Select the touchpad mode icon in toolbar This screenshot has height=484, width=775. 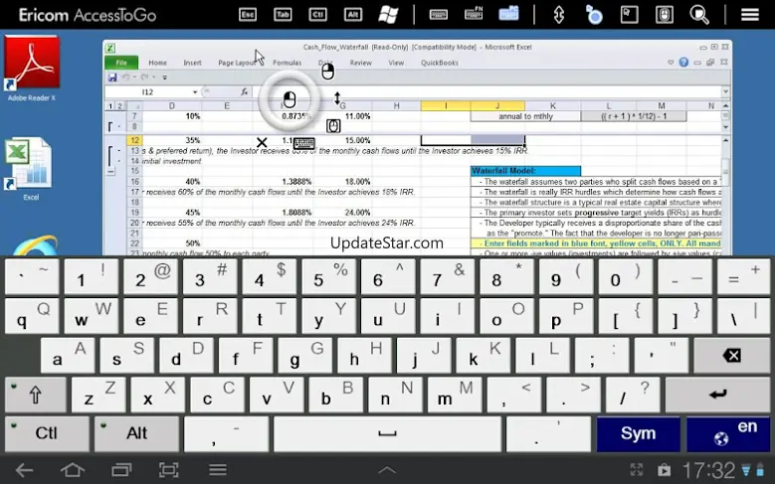(629, 14)
